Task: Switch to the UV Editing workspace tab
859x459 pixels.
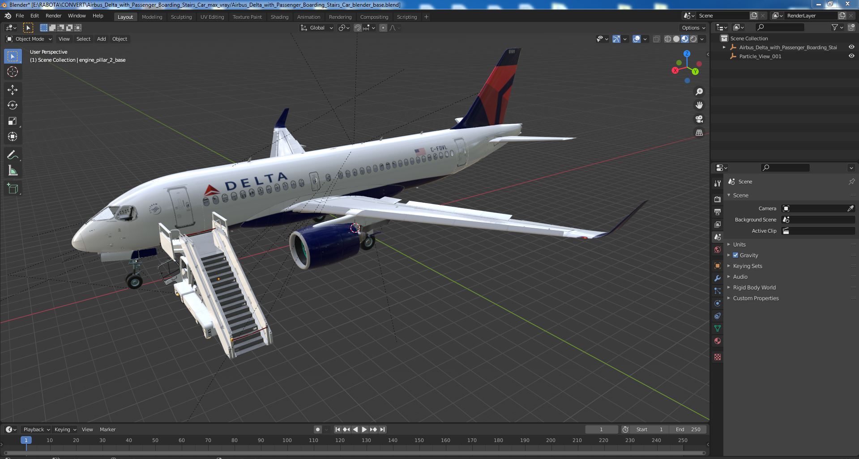Action: [212, 17]
